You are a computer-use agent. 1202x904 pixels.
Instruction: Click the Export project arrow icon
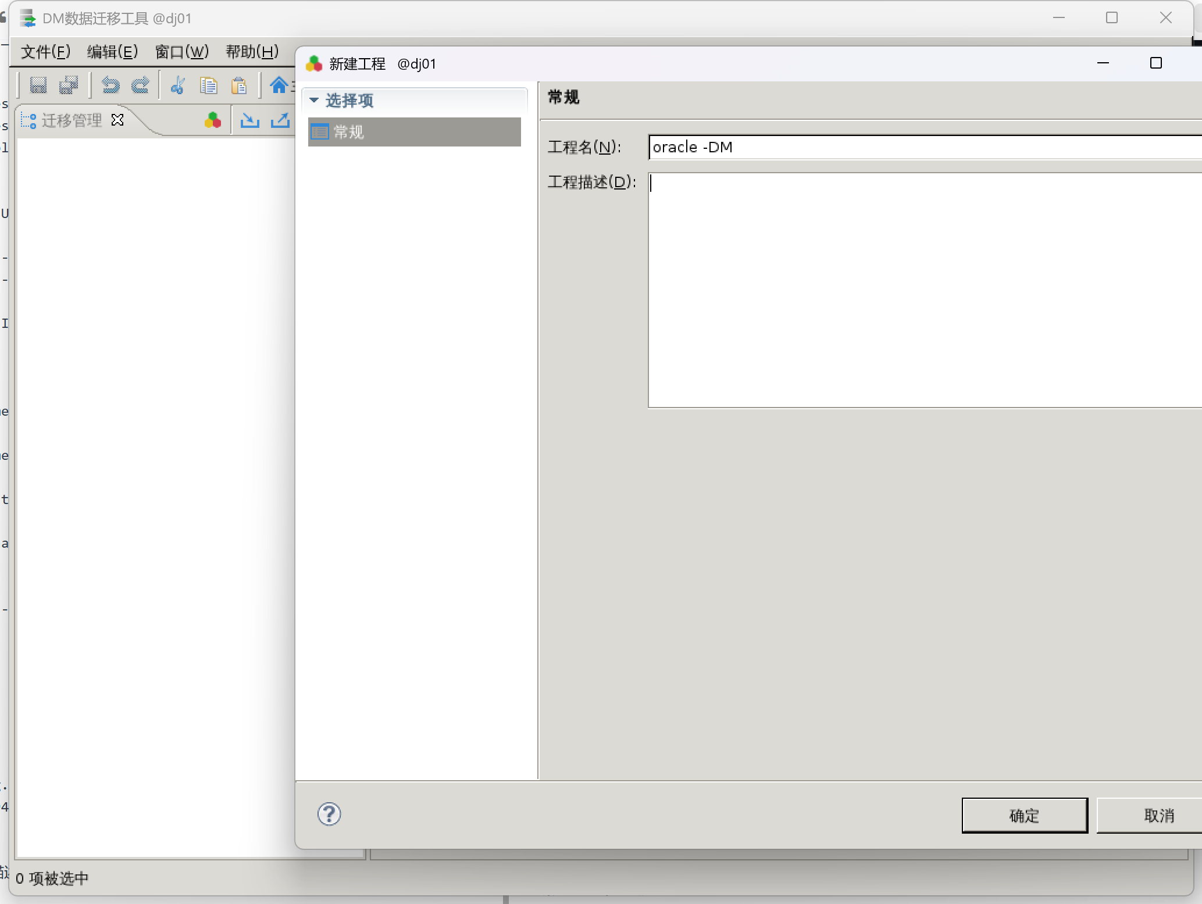(280, 120)
